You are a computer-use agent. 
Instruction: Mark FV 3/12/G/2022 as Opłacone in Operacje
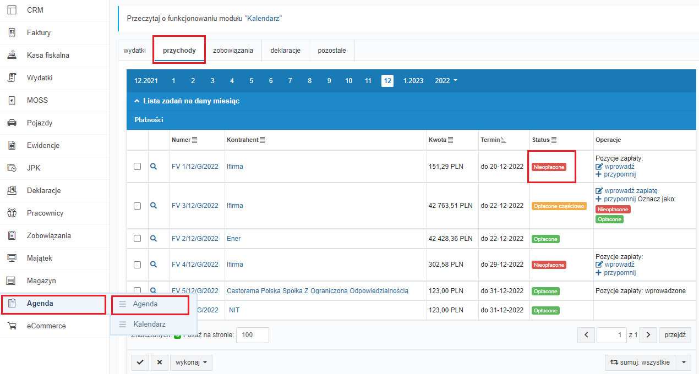609,219
